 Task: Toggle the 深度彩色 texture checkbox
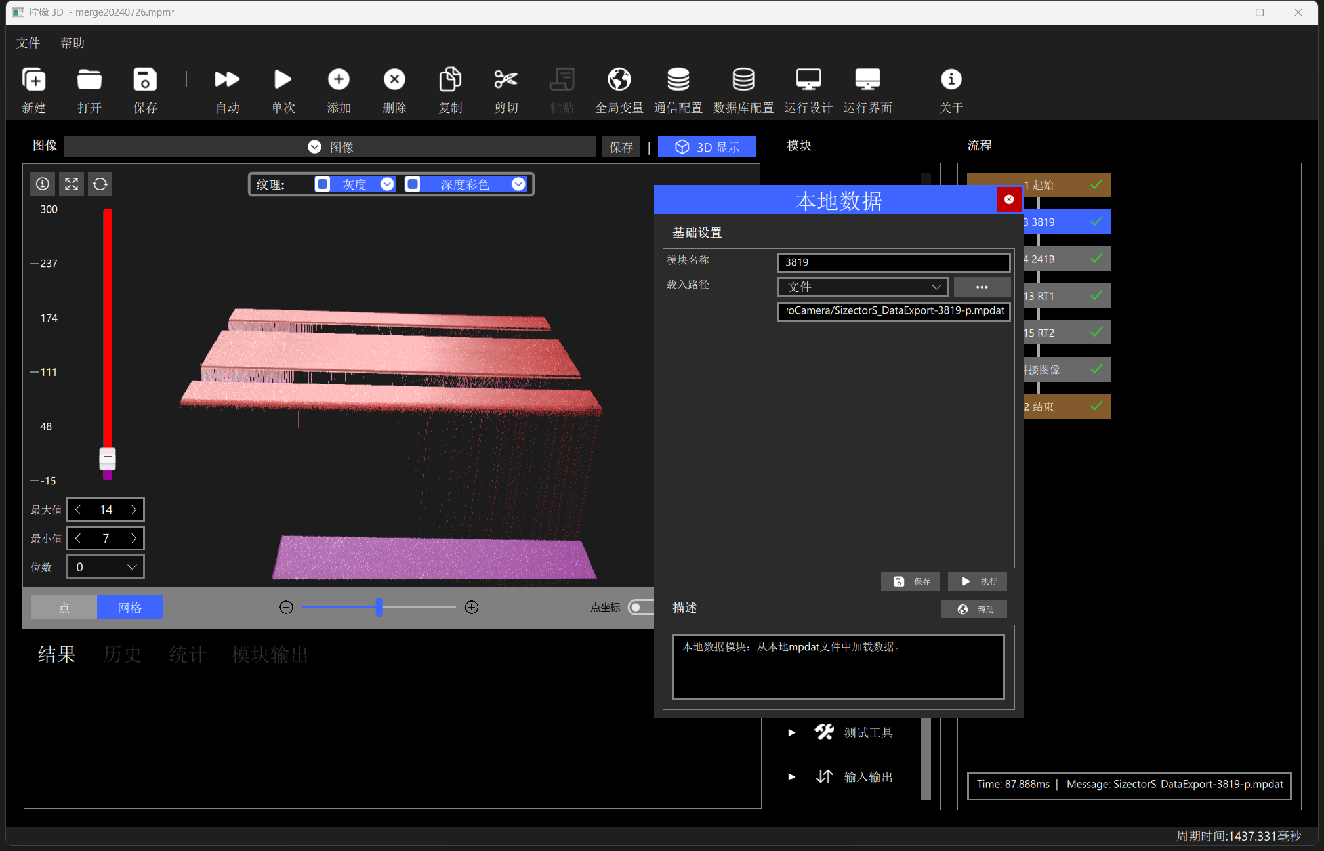[x=412, y=184]
